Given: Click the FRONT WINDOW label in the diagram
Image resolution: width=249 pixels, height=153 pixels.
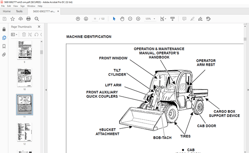Looking at the screenshot, I should pyautogui.click(x=113, y=58).
